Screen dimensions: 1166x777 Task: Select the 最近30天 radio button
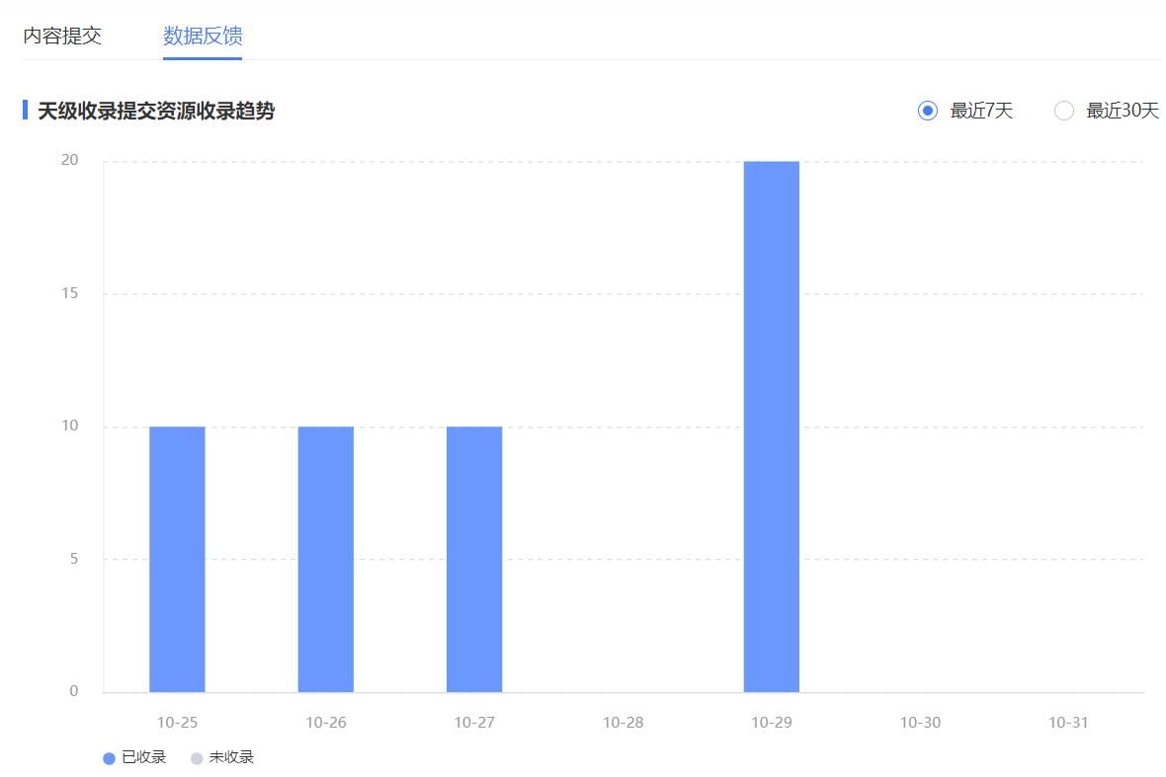[1064, 111]
